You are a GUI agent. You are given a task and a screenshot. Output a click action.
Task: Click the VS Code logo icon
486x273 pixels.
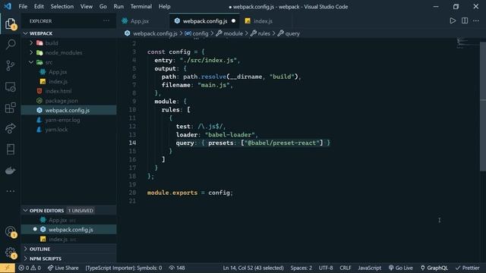tap(8, 6)
